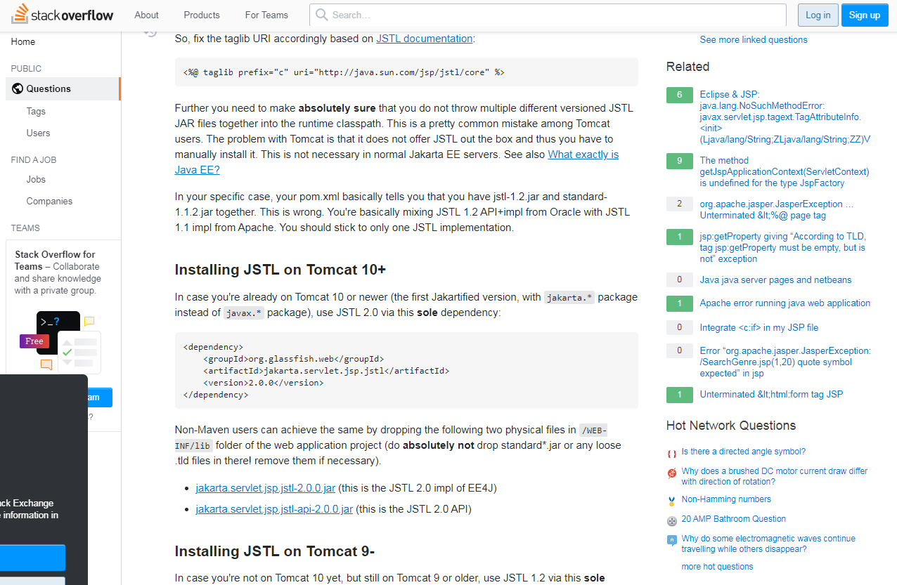Click the version 2.0.0 code line
897x585 pixels.
pyautogui.click(x=264, y=383)
